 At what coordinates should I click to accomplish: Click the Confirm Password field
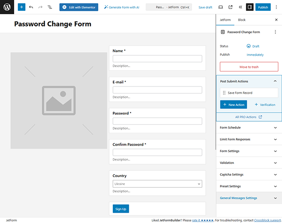[x=157, y=153]
